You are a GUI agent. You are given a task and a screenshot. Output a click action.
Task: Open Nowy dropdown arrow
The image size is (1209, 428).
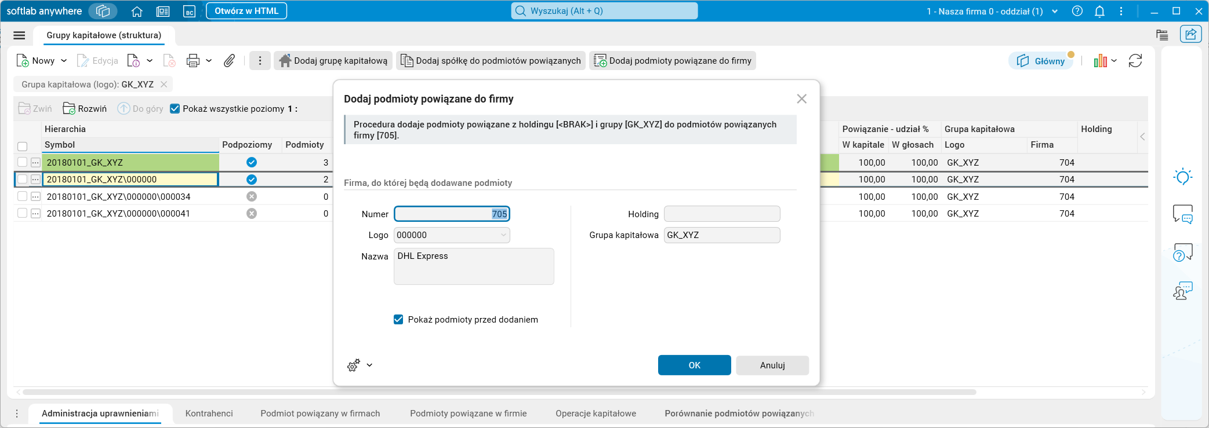tap(64, 61)
